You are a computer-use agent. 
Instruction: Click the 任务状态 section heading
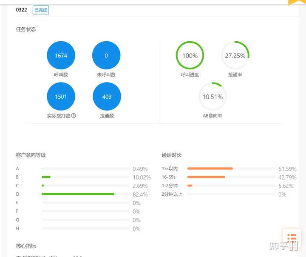tap(26, 29)
